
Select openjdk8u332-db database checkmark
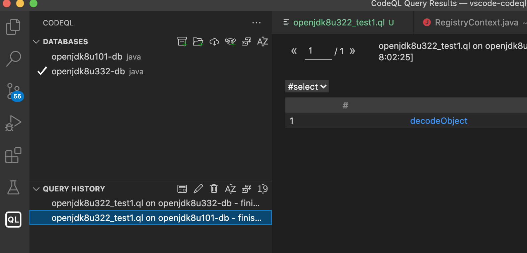(x=42, y=71)
